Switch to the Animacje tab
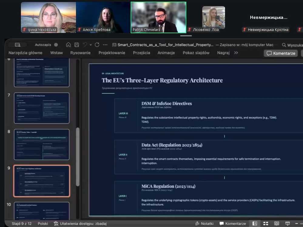The width and height of the screenshot is (303, 227). pyautogui.click(x=166, y=53)
